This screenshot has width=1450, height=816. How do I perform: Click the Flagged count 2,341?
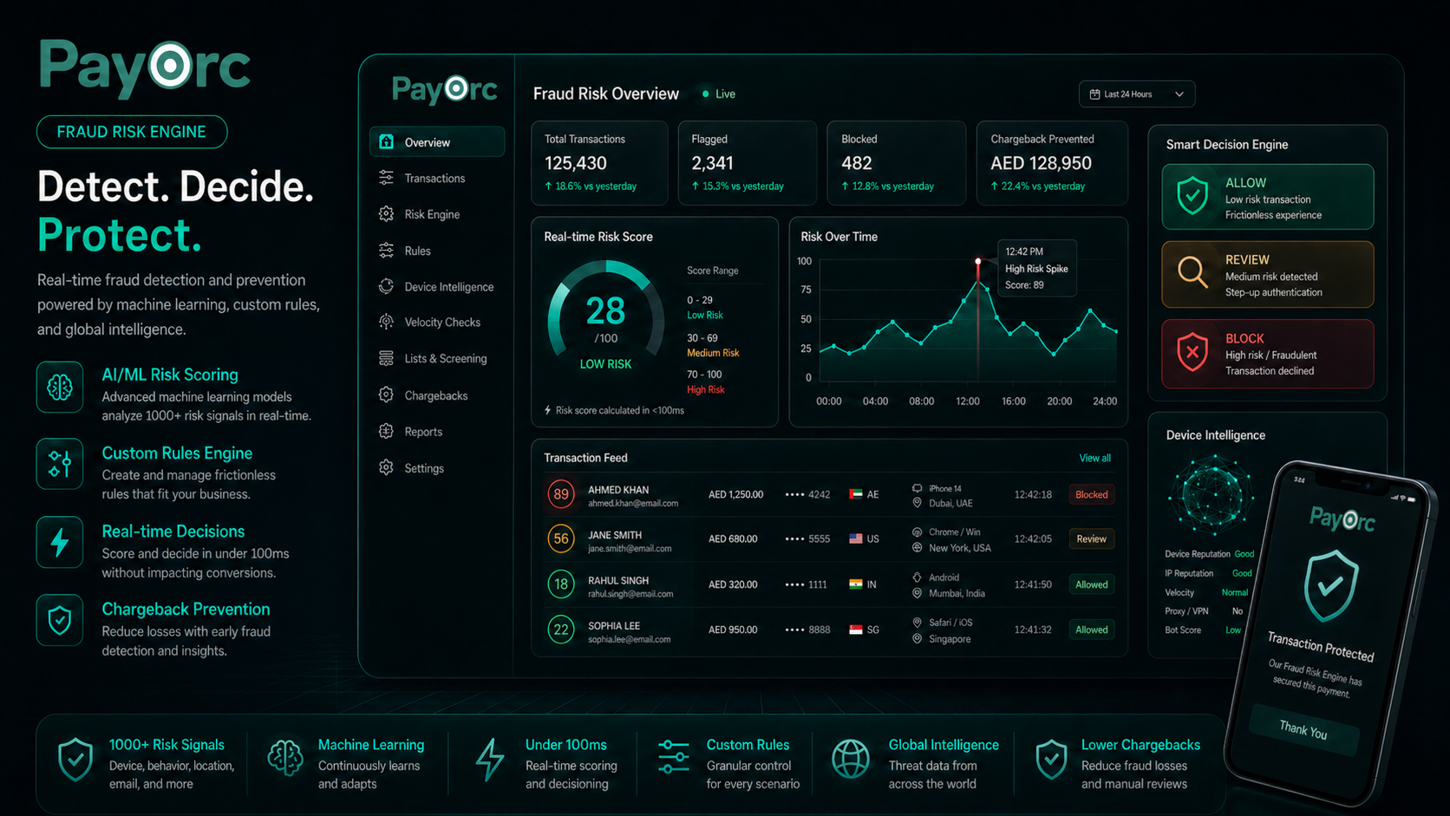point(713,163)
